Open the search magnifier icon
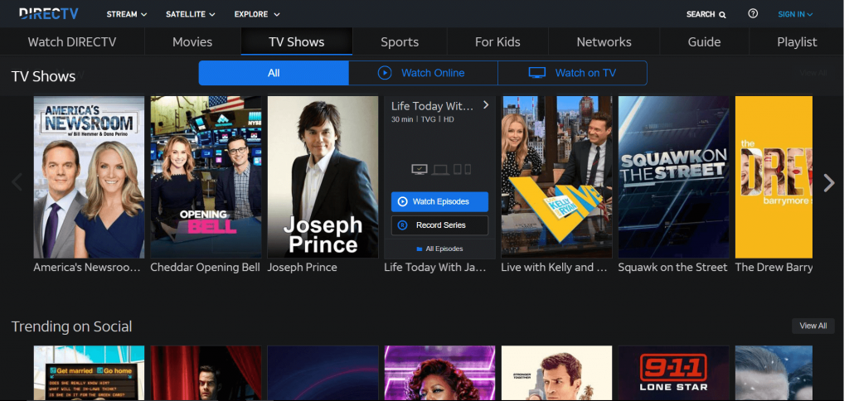Image resolution: width=849 pixels, height=401 pixels. tap(722, 15)
